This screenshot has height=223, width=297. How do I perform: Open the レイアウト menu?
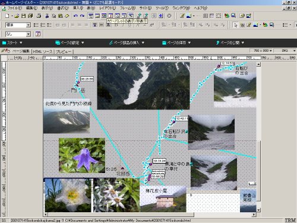point(108,8)
